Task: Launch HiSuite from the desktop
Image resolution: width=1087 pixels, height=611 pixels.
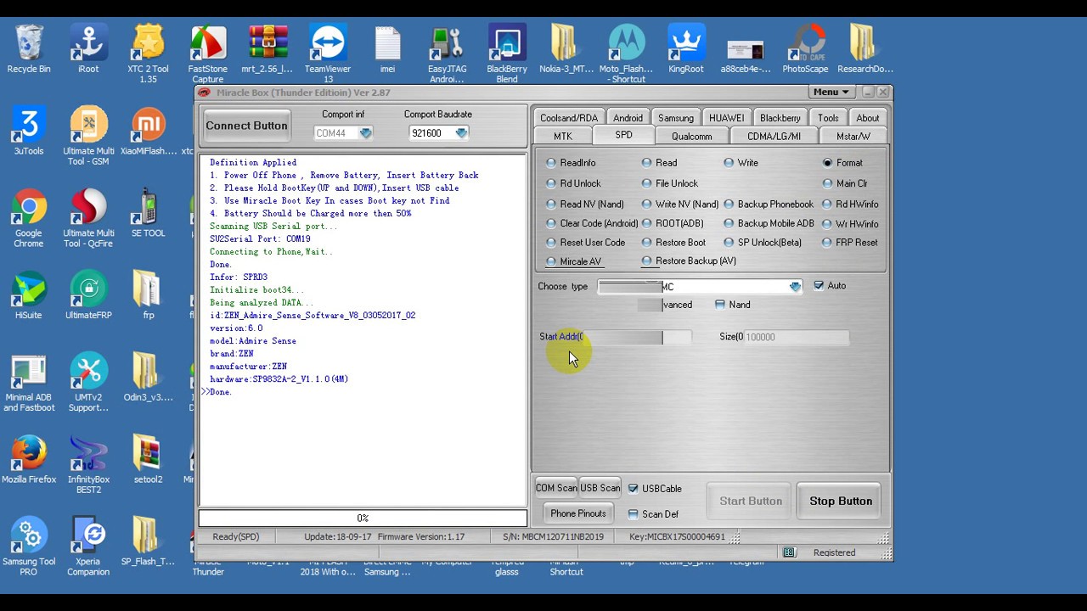Action: click(29, 294)
